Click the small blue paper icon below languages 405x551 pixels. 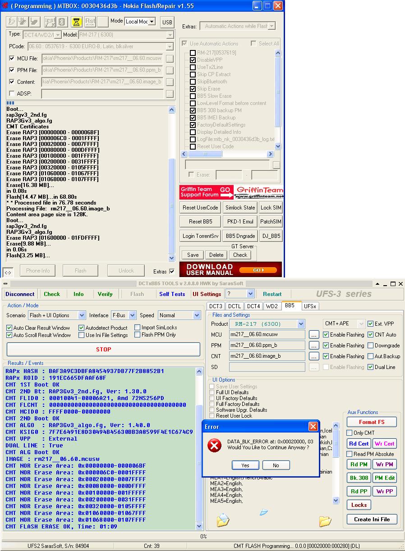pyautogui.click(x=264, y=512)
